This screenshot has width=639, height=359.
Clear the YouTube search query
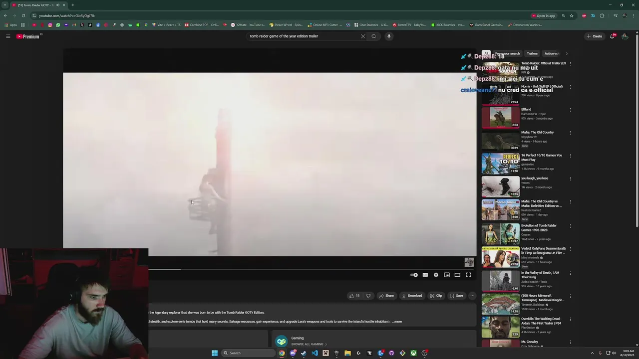point(363,36)
